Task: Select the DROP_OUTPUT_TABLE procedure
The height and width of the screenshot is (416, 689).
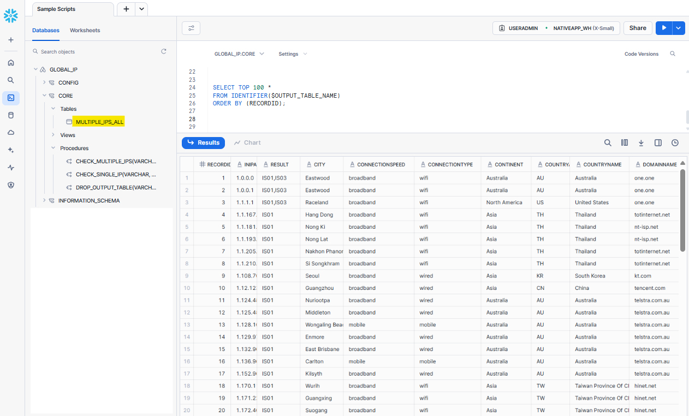Action: tap(116, 187)
